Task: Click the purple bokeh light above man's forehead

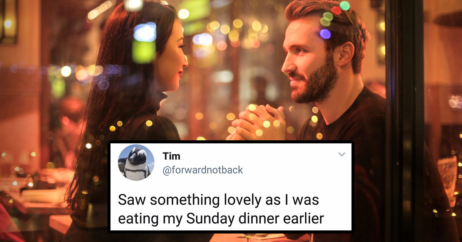Action: [325, 34]
